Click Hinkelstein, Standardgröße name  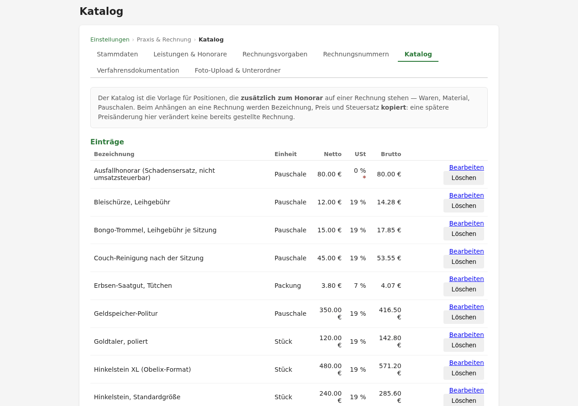pyautogui.click(x=137, y=397)
